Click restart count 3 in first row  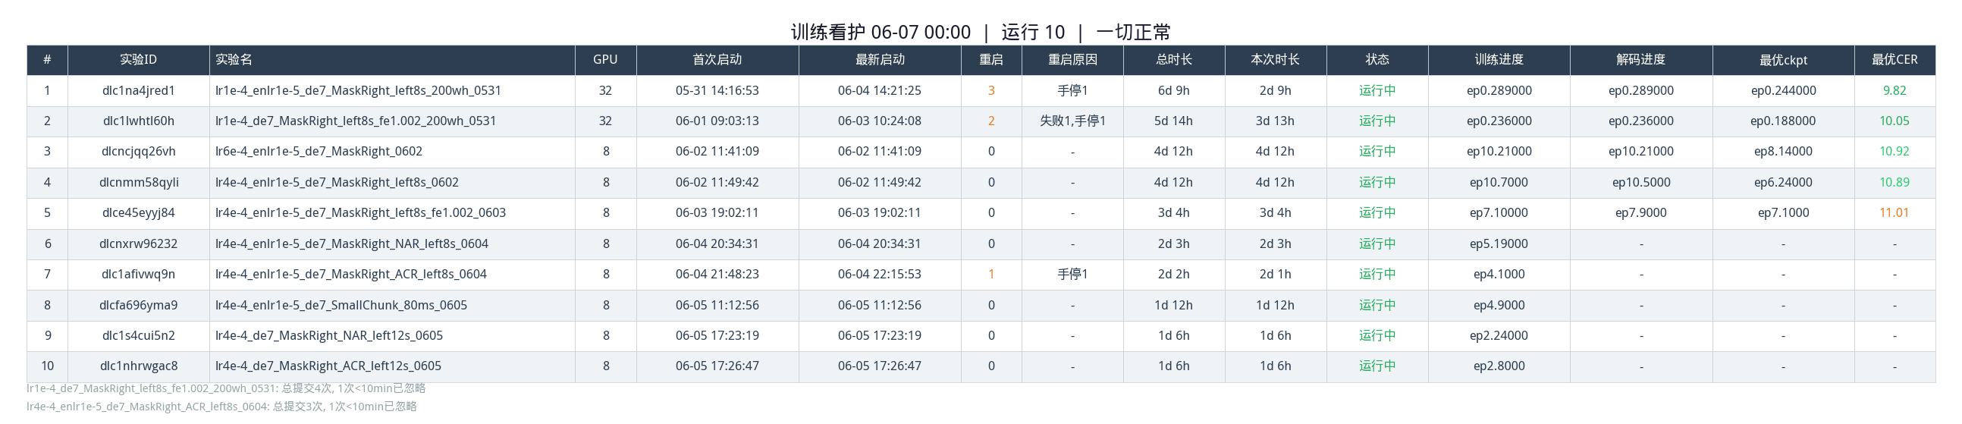point(991,90)
